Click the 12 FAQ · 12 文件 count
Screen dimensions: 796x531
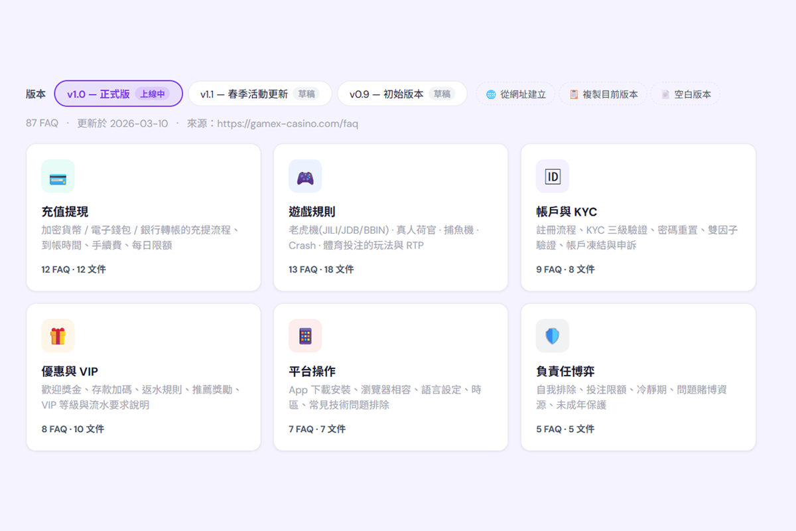(x=74, y=269)
